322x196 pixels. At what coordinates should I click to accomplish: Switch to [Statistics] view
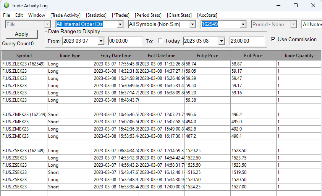pyautogui.click(x=96, y=15)
